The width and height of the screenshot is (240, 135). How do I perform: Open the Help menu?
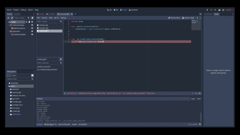click(37, 10)
